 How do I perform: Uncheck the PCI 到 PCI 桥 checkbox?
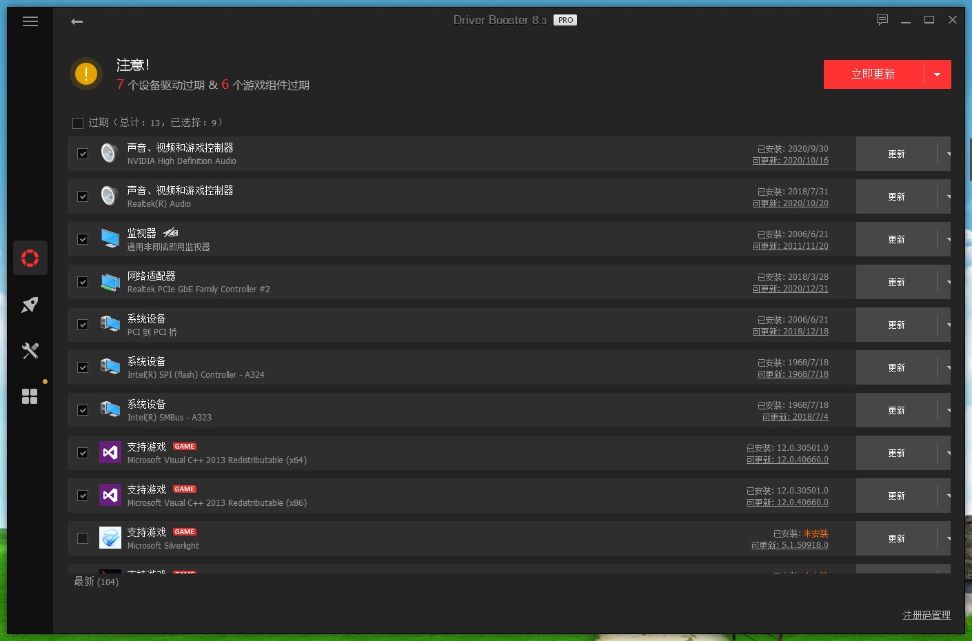click(x=83, y=325)
